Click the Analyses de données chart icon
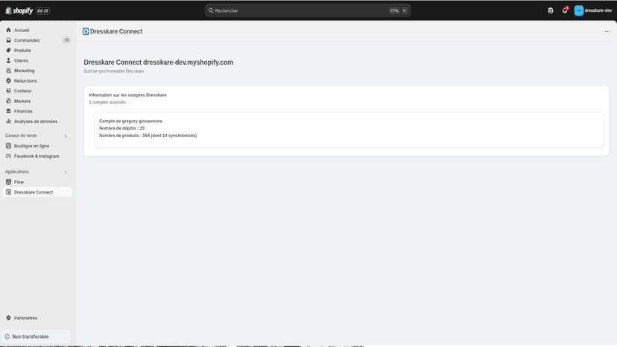Screen dimensions: 617x347 coord(8,121)
